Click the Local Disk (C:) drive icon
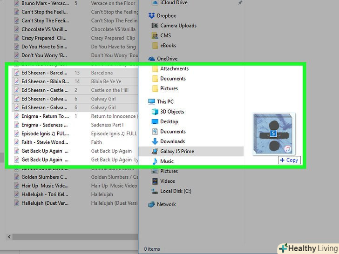The height and width of the screenshot is (254, 339). pos(155,191)
